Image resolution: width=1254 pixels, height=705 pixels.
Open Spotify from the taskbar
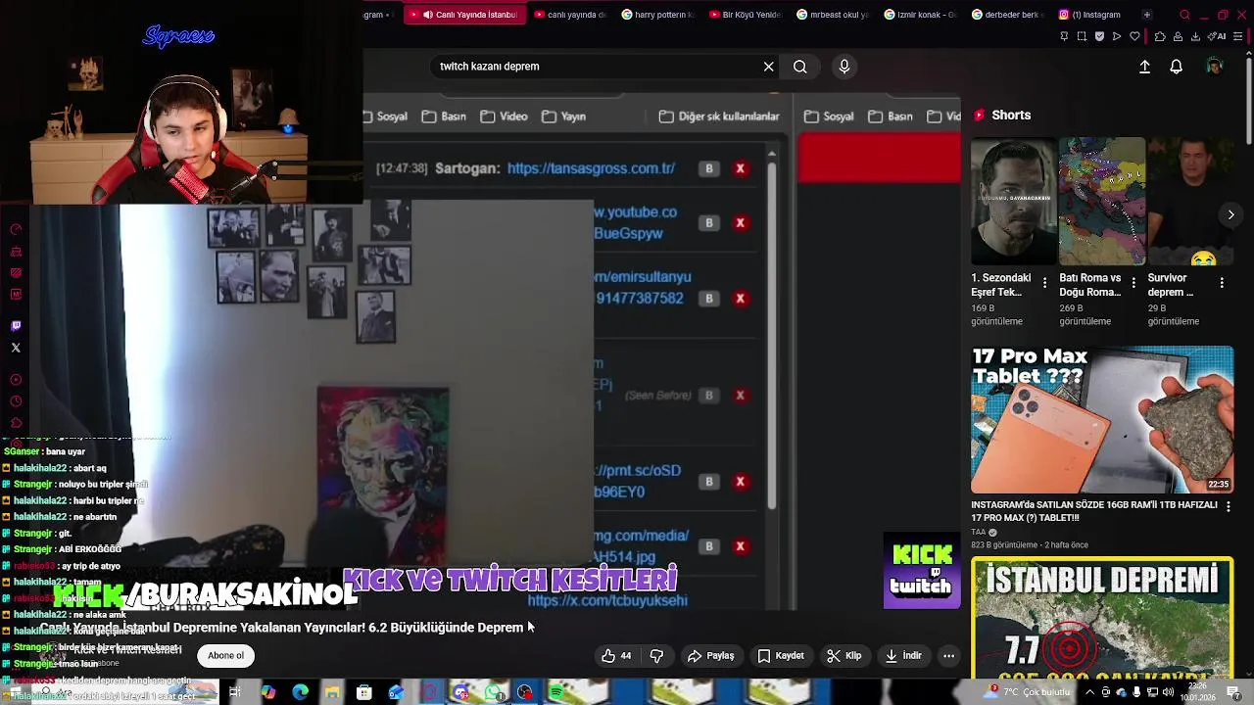tap(556, 692)
